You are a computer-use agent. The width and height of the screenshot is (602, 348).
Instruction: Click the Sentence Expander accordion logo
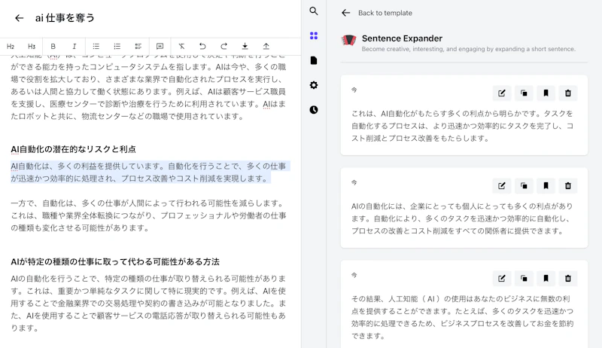(x=348, y=40)
